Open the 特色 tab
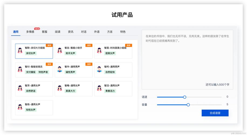 [x=123, y=32]
